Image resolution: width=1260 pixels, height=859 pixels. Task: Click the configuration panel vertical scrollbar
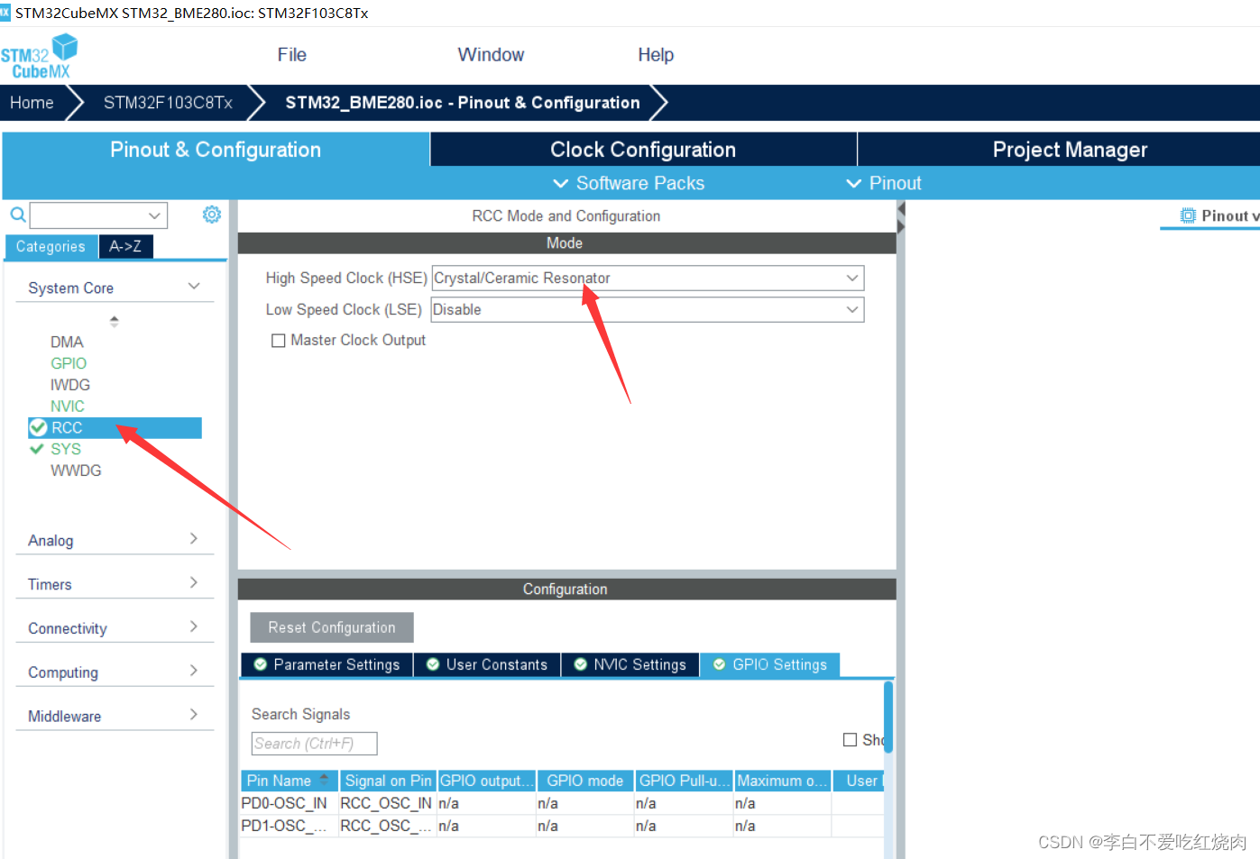(888, 717)
